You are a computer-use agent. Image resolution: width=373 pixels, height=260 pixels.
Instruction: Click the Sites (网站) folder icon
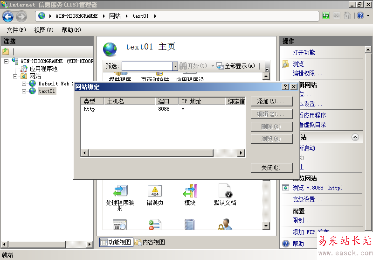click(24, 76)
